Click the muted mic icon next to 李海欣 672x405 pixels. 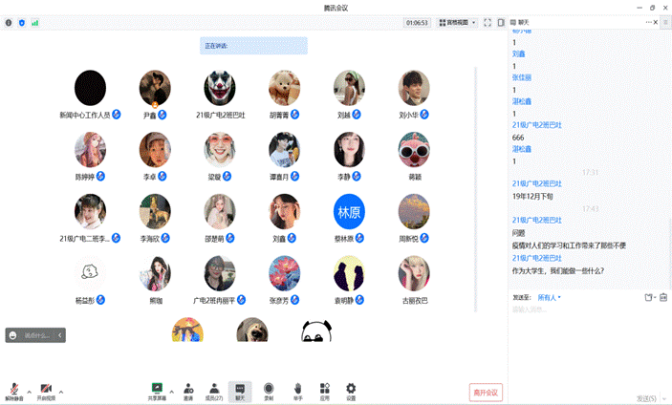pos(165,238)
